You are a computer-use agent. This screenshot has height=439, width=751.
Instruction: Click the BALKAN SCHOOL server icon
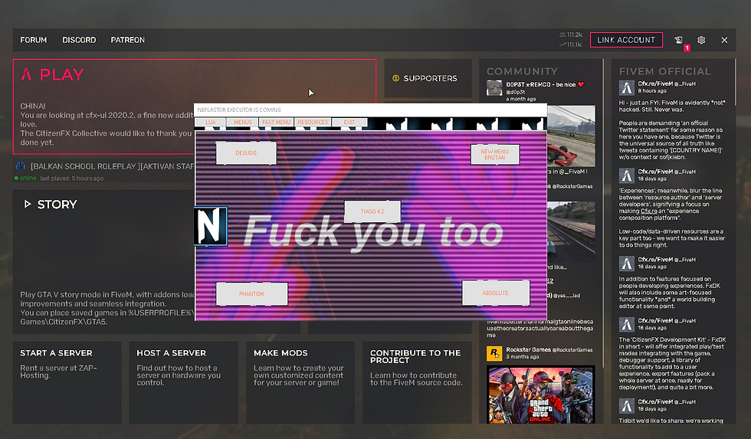click(x=20, y=166)
